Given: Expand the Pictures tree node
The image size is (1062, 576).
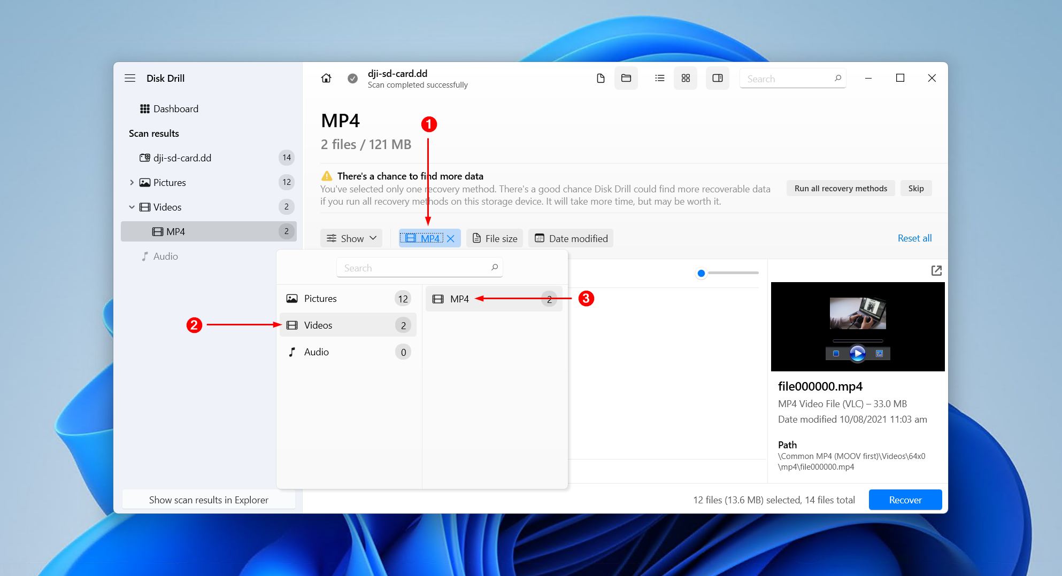Looking at the screenshot, I should [x=132, y=183].
